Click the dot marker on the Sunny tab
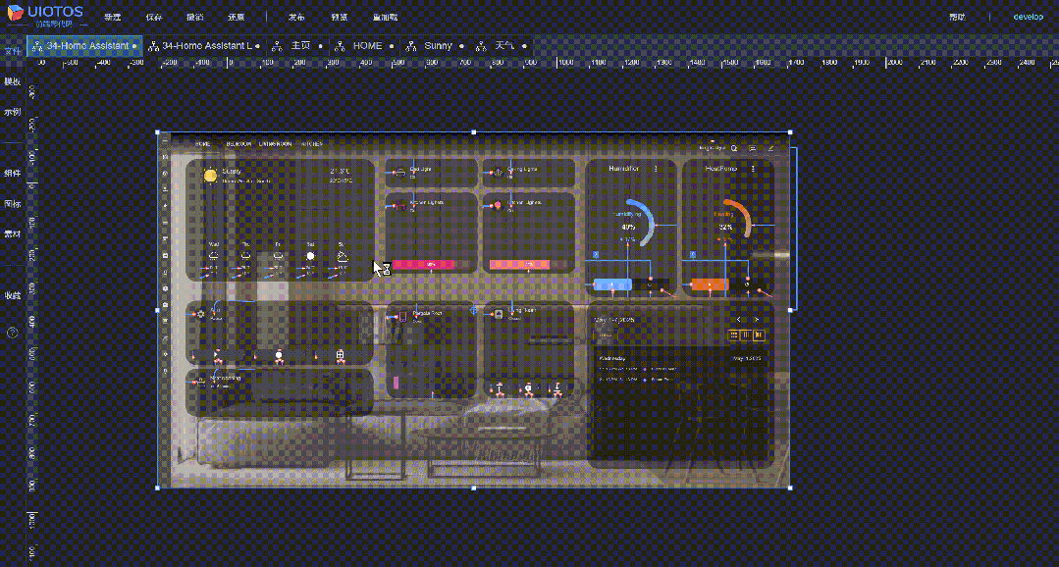The image size is (1059, 567). click(461, 46)
